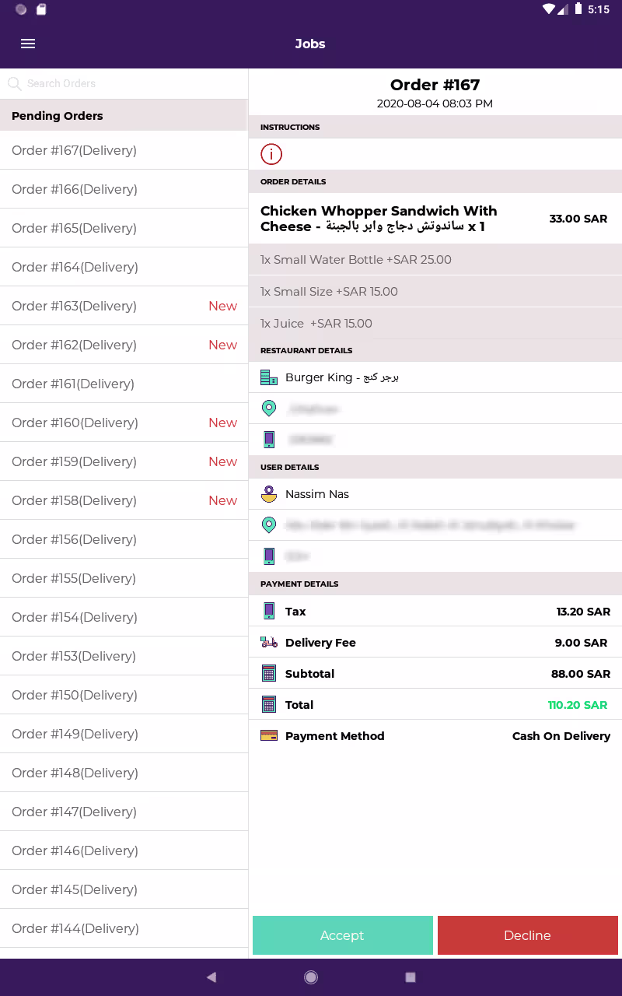Viewport: 622px width, 996px height.
Task: Accept order #167
Action: tap(342, 935)
